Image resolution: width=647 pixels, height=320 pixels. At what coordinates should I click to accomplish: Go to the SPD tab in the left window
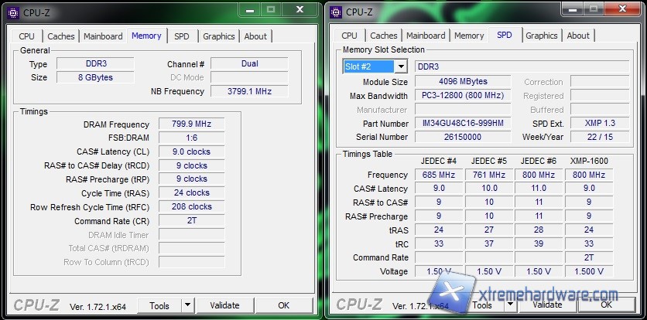click(x=181, y=36)
